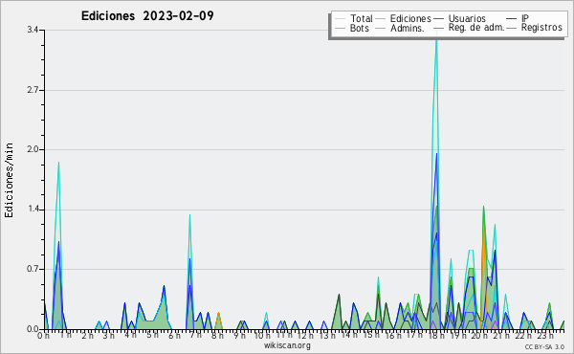Click the orange line swatch beside Bots

[x=340, y=28]
